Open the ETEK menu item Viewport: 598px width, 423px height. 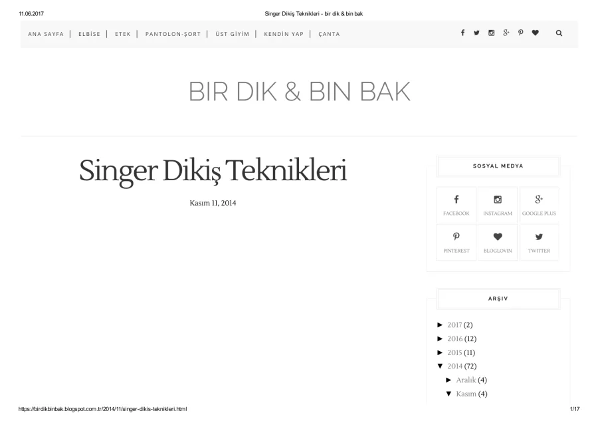123,34
